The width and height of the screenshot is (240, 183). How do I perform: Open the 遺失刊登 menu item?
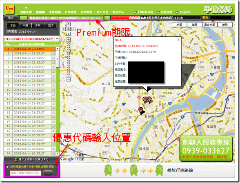point(102,12)
